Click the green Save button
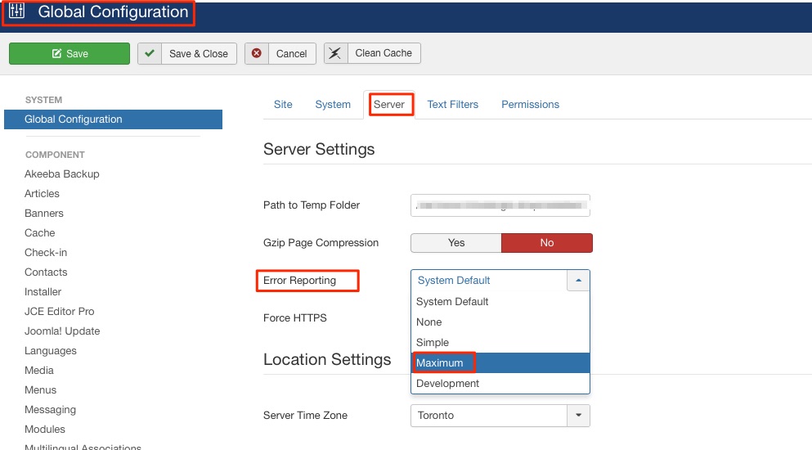Screen dimensions: 812x450 coord(70,53)
